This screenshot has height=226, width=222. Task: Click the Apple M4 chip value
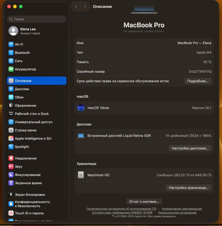pyautogui.click(x=204, y=52)
